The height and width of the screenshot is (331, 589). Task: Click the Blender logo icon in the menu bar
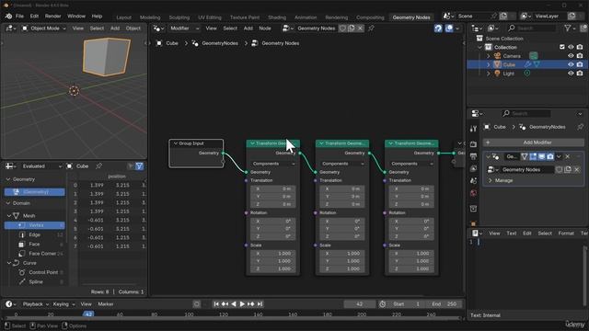[x=8, y=17]
